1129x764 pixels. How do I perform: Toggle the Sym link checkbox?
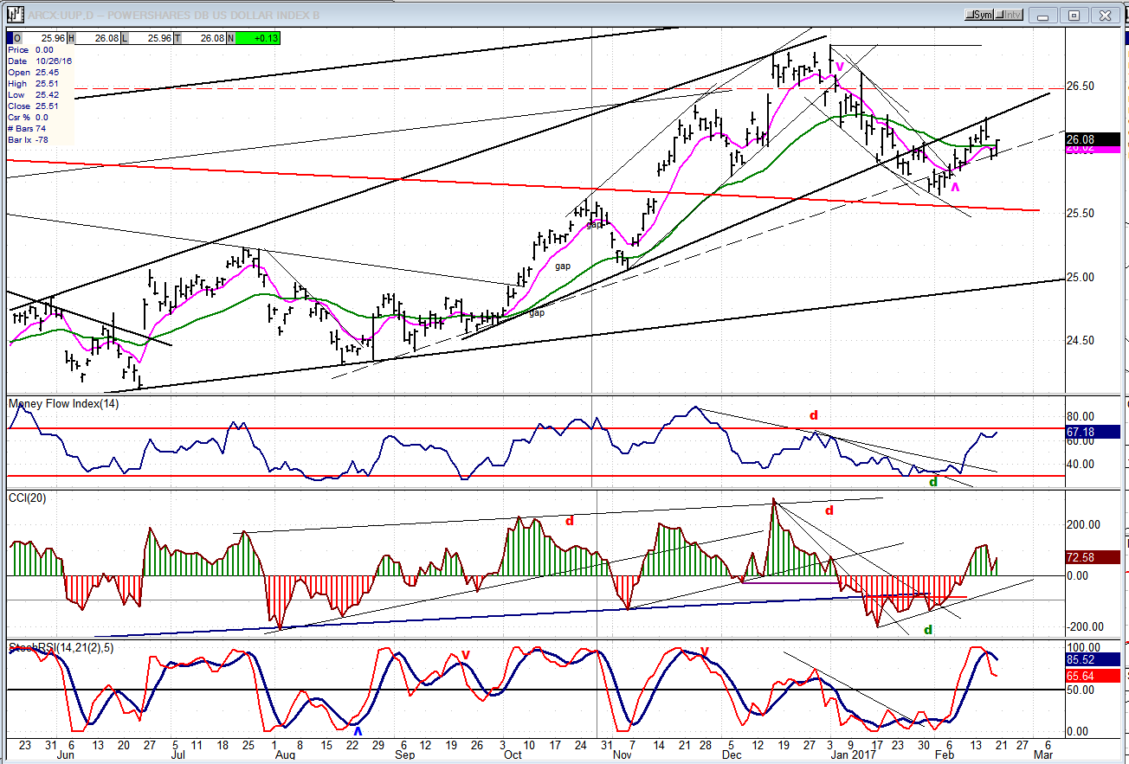pyautogui.click(x=981, y=15)
